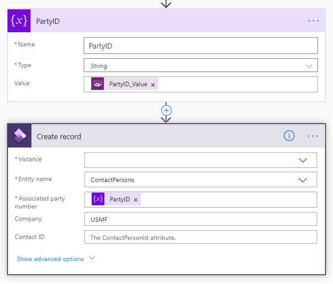The height and width of the screenshot is (284, 333).
Task: Open the Create record ellipsis menu
Action: [313, 136]
